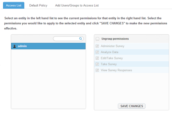The width and height of the screenshot is (172, 113).
Task: Click the Edit/Take Survey label
Action: pyautogui.click(x=112, y=58)
